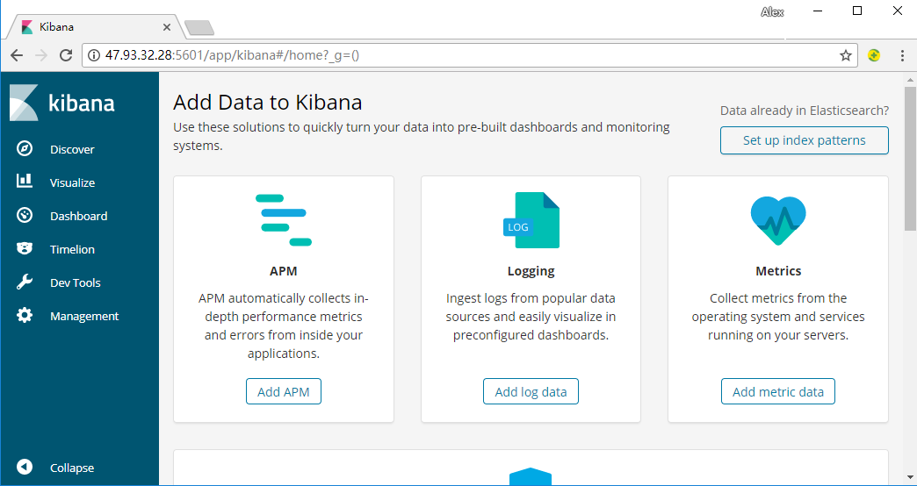This screenshot has width=917, height=486.
Task: Launch the Timelion bear-face icon
Action: 24,249
